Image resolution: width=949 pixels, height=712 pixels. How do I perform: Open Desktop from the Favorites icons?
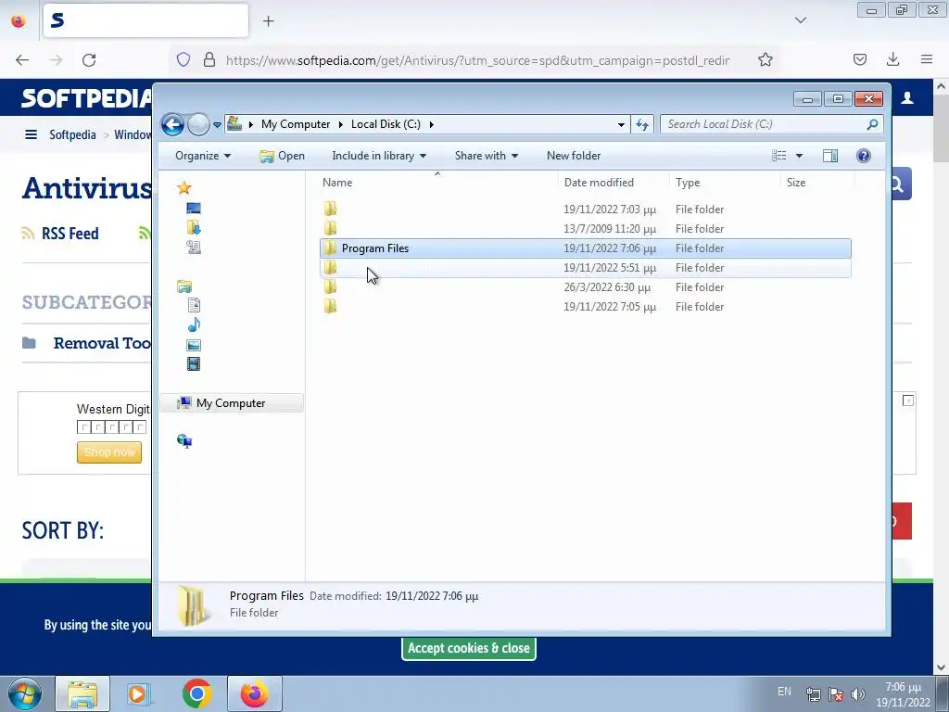(194, 209)
